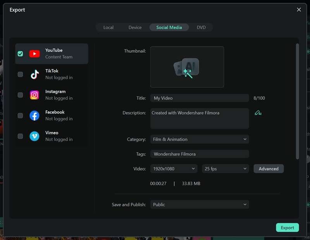The height and width of the screenshot is (240, 310).
Task: Click the Title field containing My Video
Action: 200,98
